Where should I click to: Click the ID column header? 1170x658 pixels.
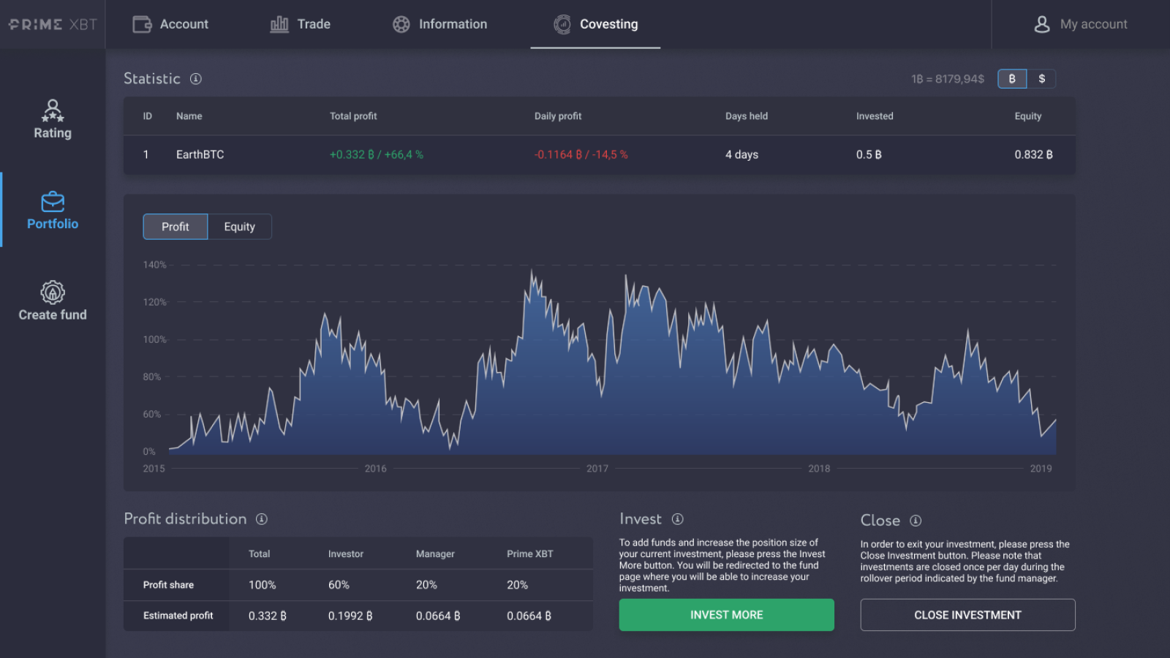(147, 116)
